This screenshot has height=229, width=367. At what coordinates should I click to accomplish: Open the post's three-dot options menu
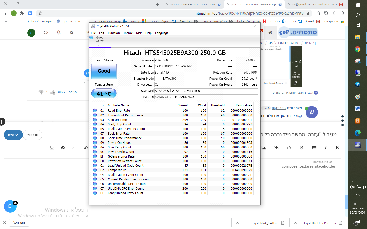tap(33, 92)
